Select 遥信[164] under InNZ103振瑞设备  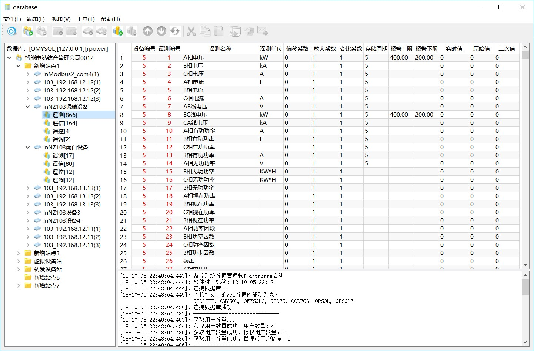pyautogui.click(x=65, y=123)
